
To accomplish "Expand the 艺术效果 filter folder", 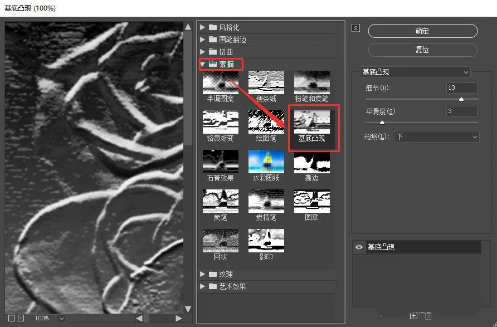I will pyautogui.click(x=202, y=286).
